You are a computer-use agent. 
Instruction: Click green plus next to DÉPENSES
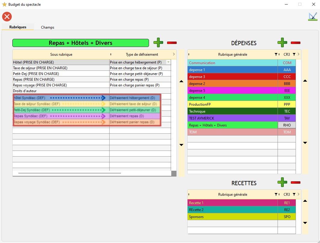point(282,43)
